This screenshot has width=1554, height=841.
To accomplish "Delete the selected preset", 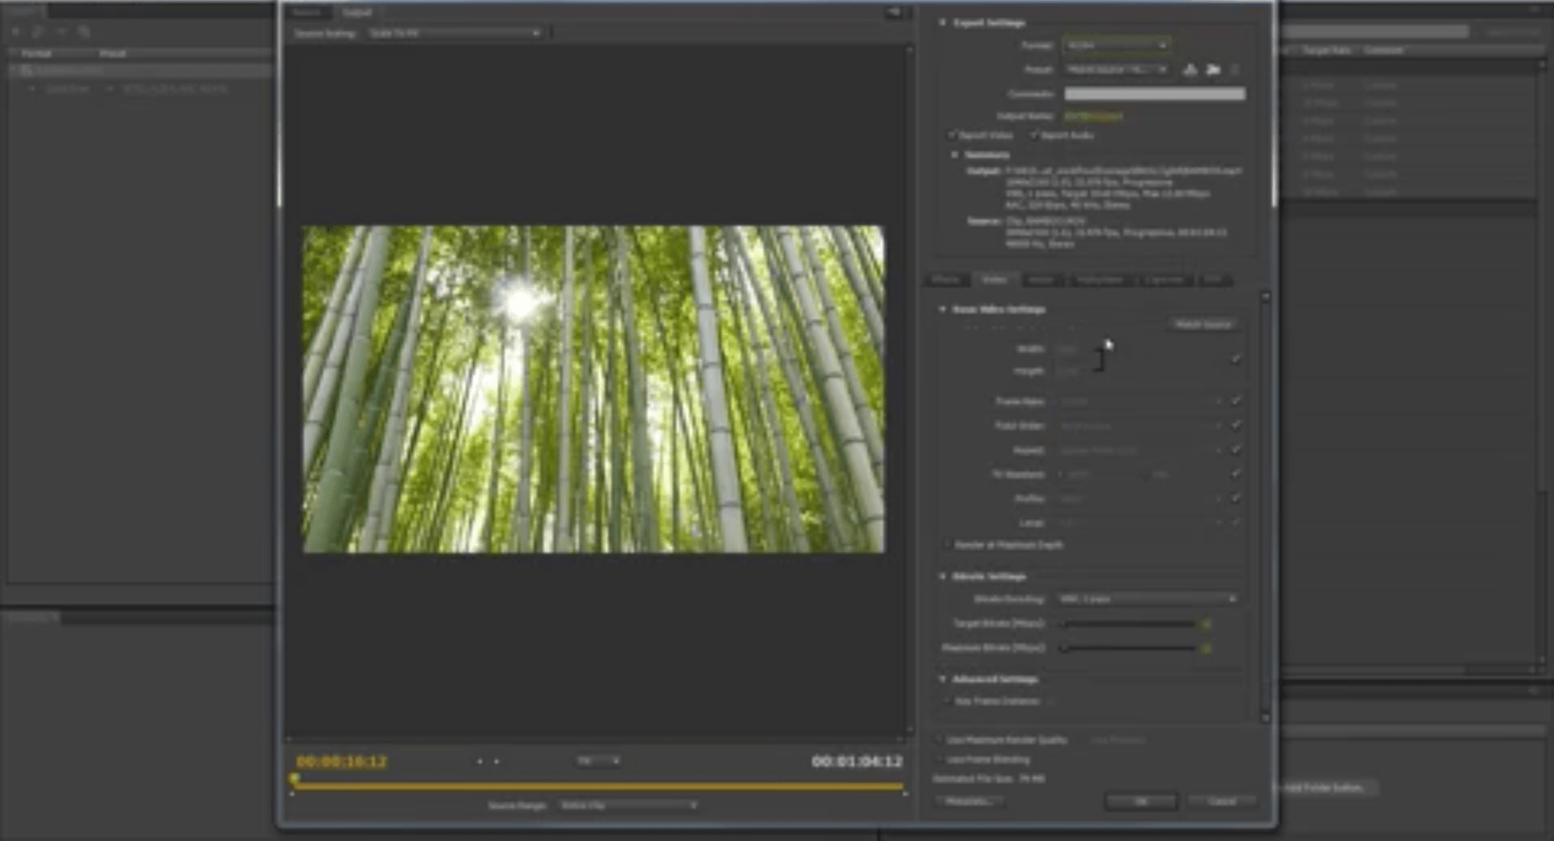I will pos(1234,70).
